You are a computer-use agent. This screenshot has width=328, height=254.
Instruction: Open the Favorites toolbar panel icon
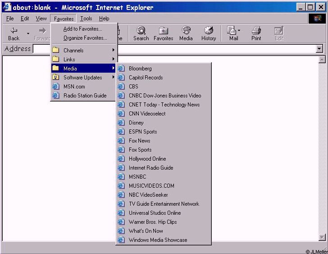coord(164,33)
